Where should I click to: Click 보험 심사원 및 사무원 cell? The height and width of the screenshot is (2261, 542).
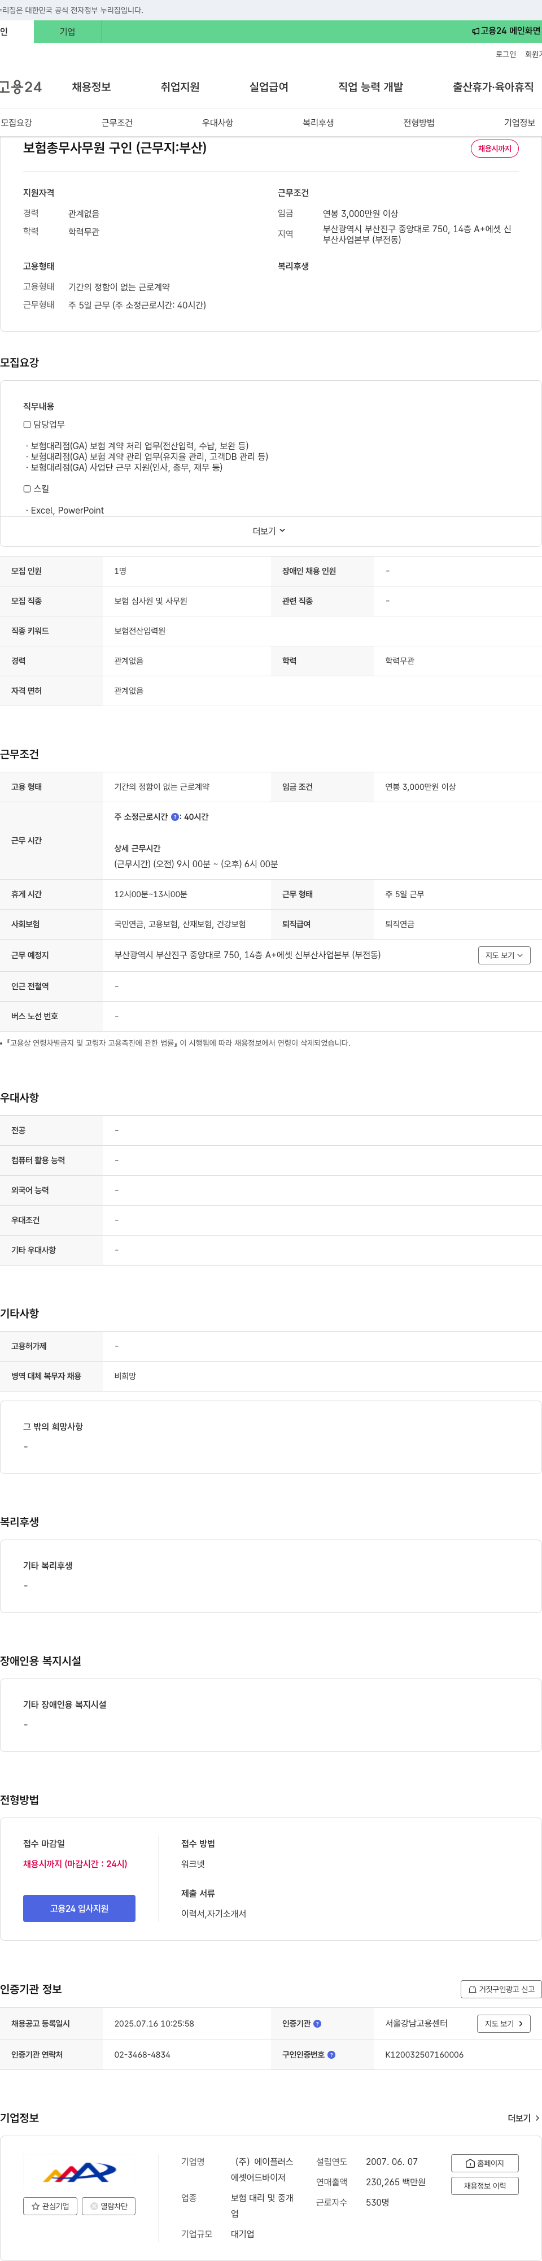pyautogui.click(x=151, y=601)
